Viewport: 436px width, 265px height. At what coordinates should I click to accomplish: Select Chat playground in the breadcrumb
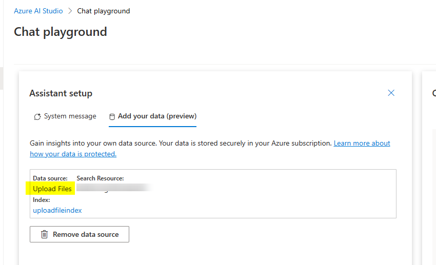click(104, 11)
